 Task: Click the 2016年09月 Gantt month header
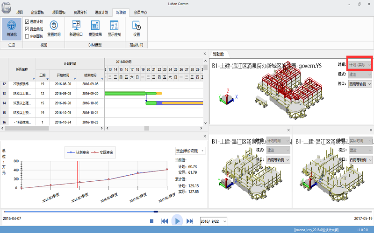tap(124, 62)
